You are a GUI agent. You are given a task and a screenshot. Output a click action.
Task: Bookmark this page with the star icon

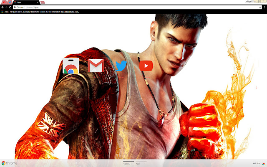(260, 7)
